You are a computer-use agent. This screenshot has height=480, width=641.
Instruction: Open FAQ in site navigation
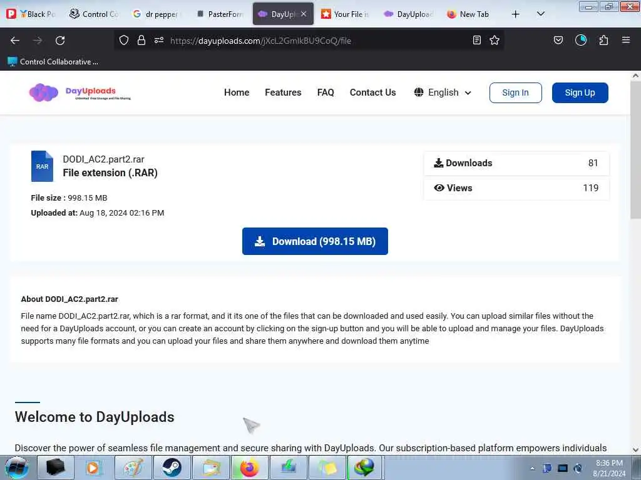tap(326, 92)
